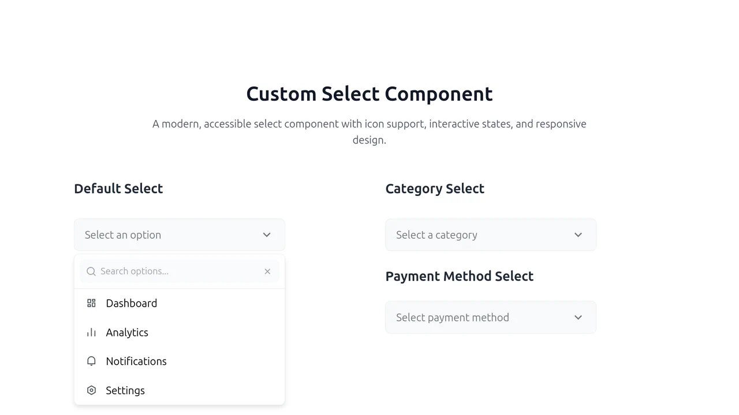Click the 'Payment Method Select' label
Screen dimensions: 739x415
pos(460,276)
